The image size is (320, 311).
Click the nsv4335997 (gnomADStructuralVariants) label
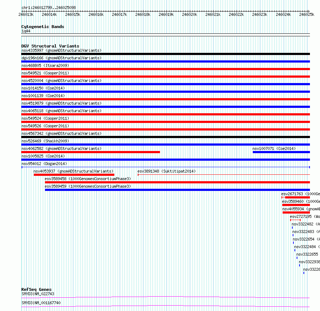click(61, 50)
